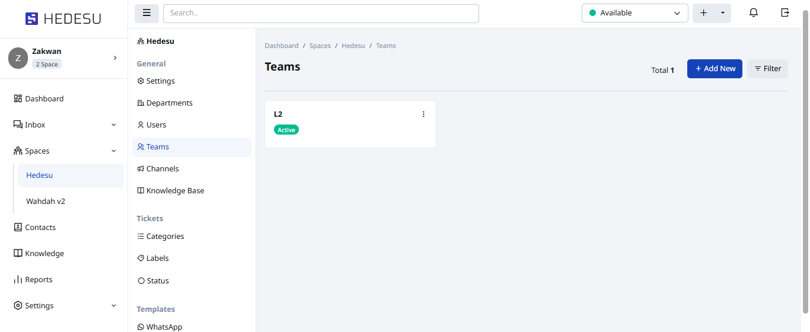Open the Available status dropdown
The width and height of the screenshot is (810, 332).
point(634,13)
